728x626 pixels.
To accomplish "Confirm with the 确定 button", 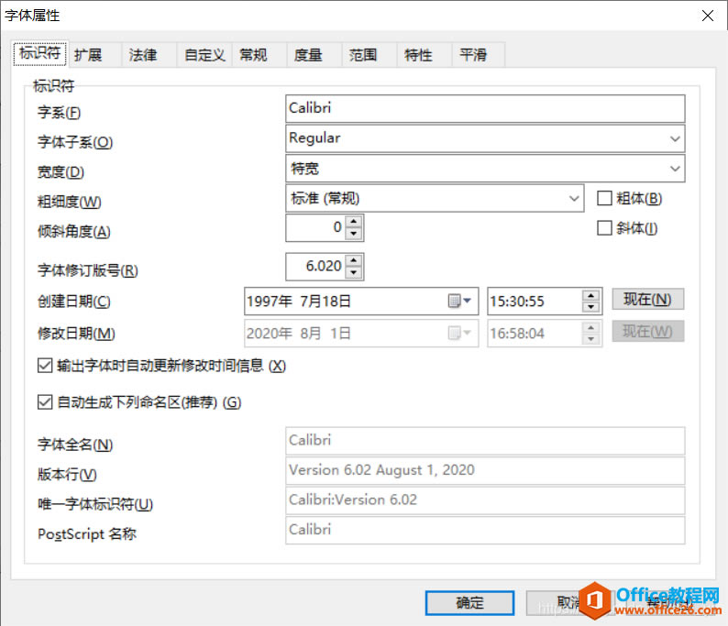I will [469, 603].
